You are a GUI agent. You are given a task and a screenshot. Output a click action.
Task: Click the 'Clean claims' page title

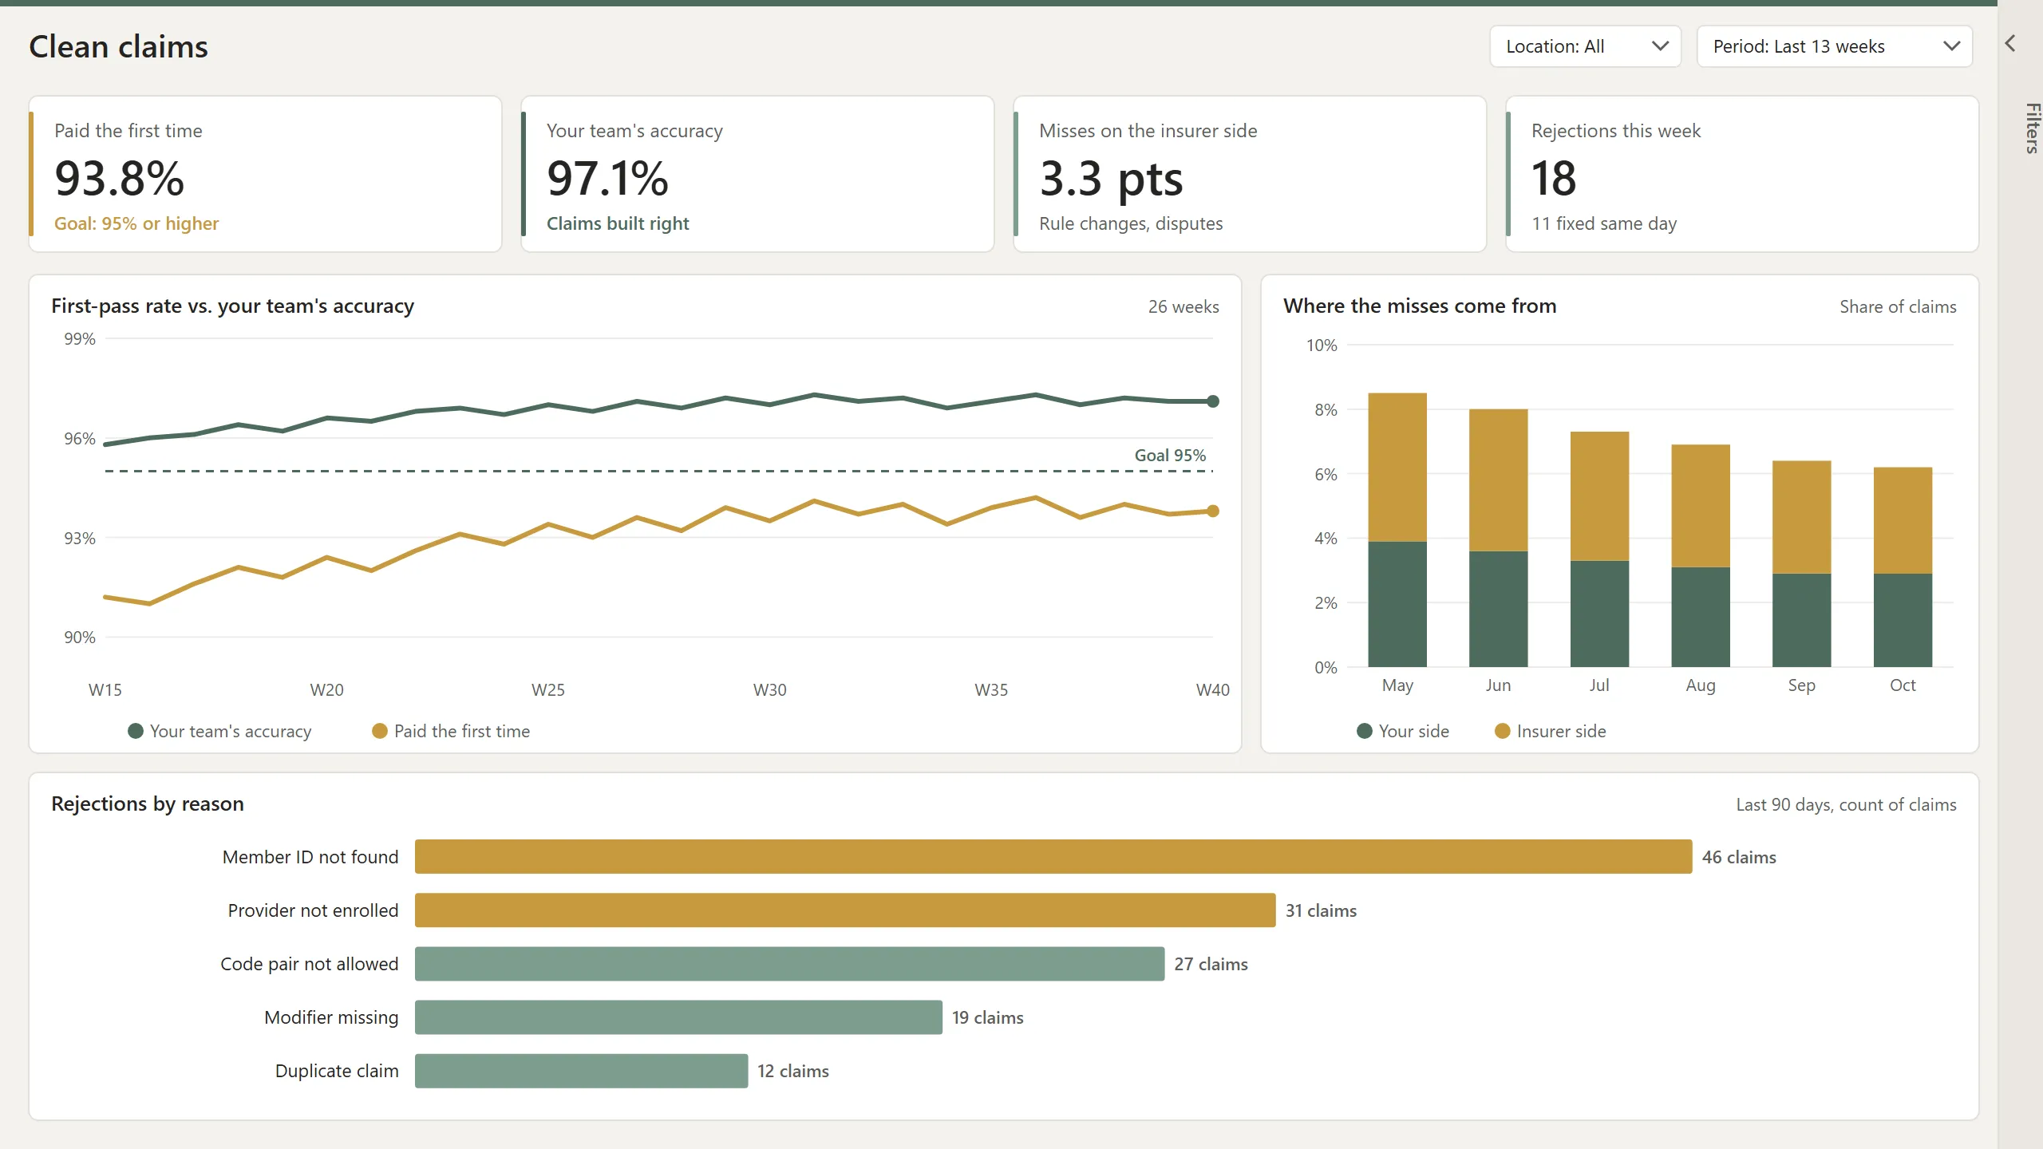point(119,46)
